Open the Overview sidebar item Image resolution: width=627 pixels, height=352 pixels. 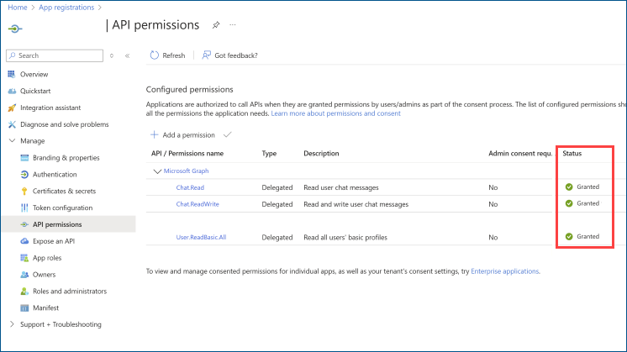pyautogui.click(x=34, y=74)
